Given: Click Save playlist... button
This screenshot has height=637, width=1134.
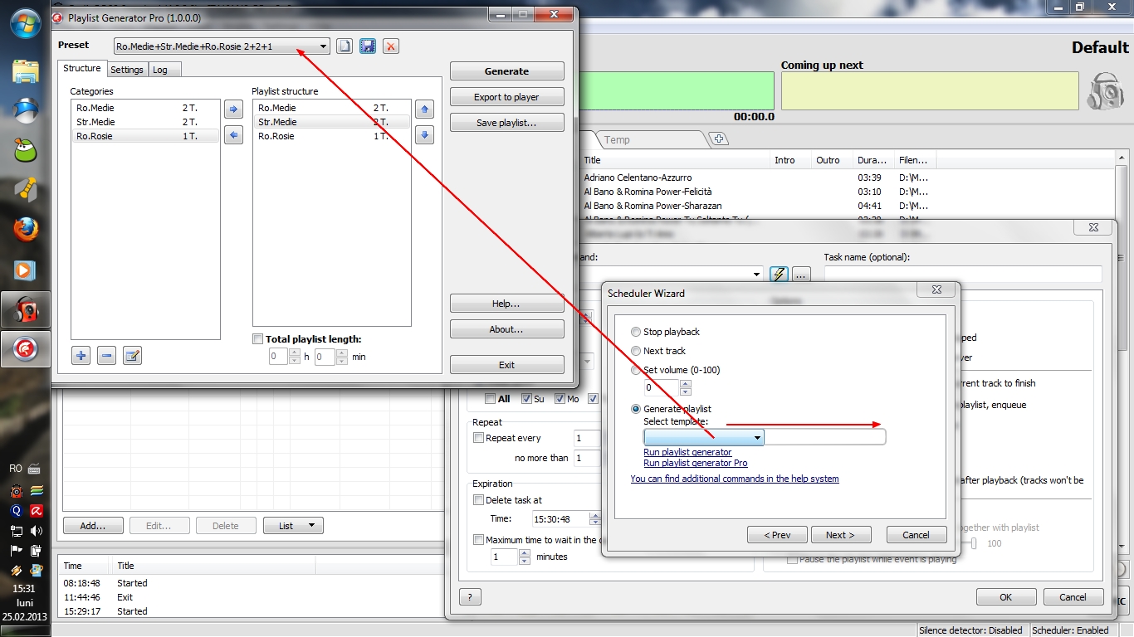Looking at the screenshot, I should tap(507, 123).
